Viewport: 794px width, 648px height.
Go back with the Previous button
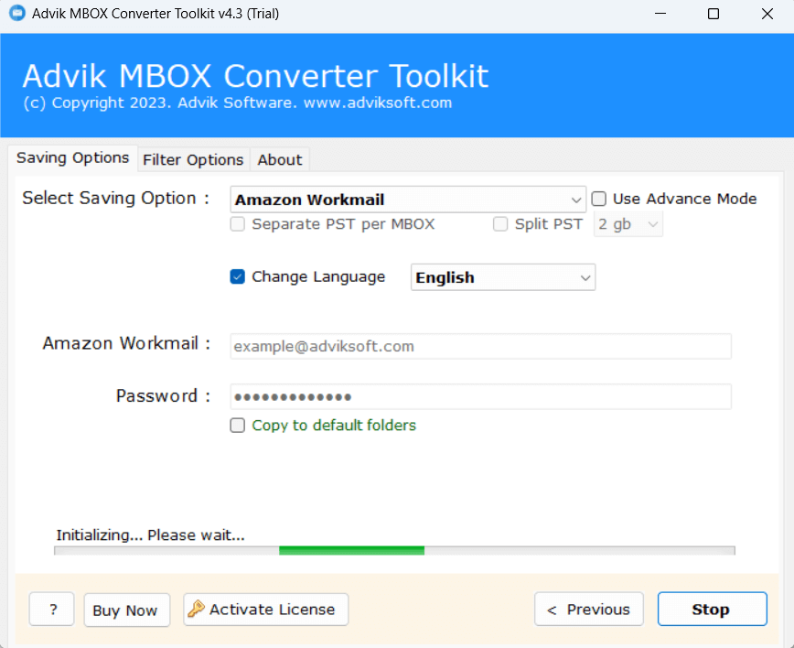[x=589, y=609]
